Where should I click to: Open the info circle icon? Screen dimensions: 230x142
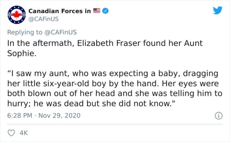[x=218, y=116]
